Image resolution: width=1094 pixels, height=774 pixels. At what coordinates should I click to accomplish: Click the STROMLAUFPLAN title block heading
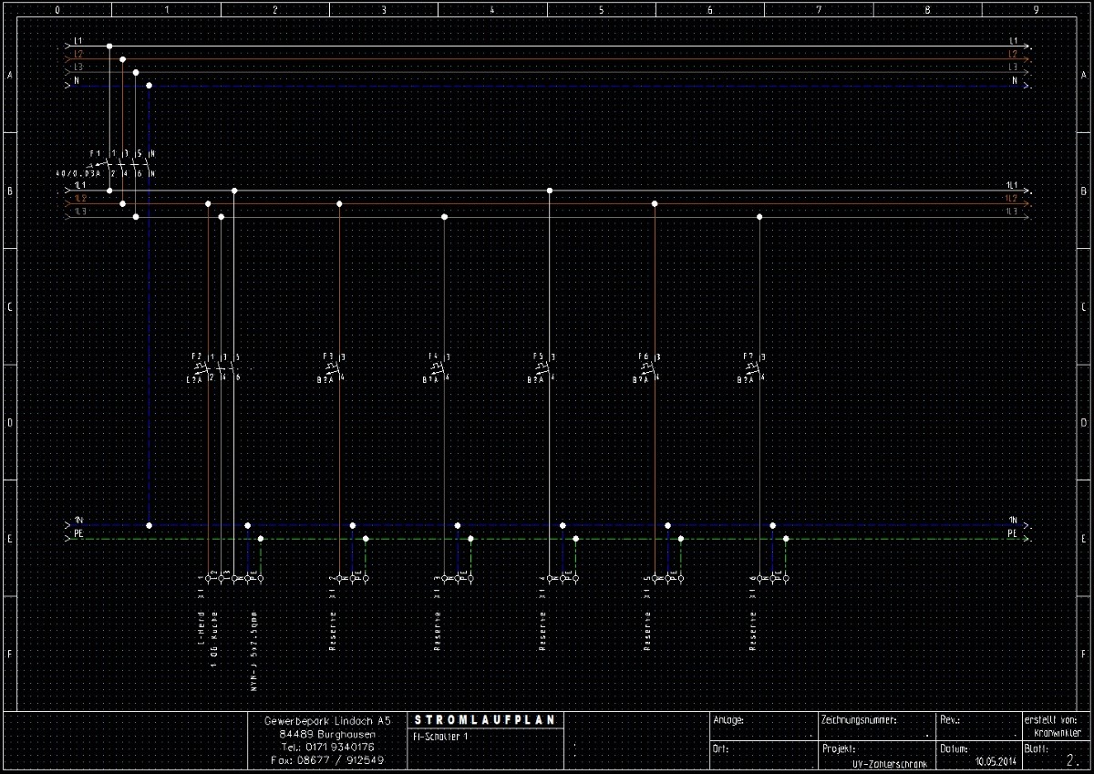tap(484, 720)
